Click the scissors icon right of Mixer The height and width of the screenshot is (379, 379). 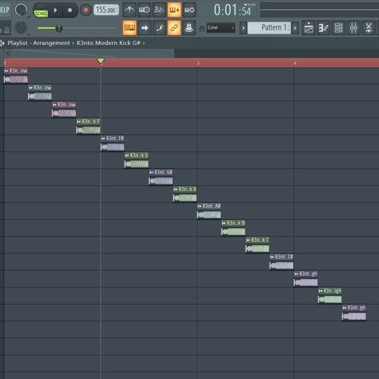pyautogui.click(x=368, y=27)
